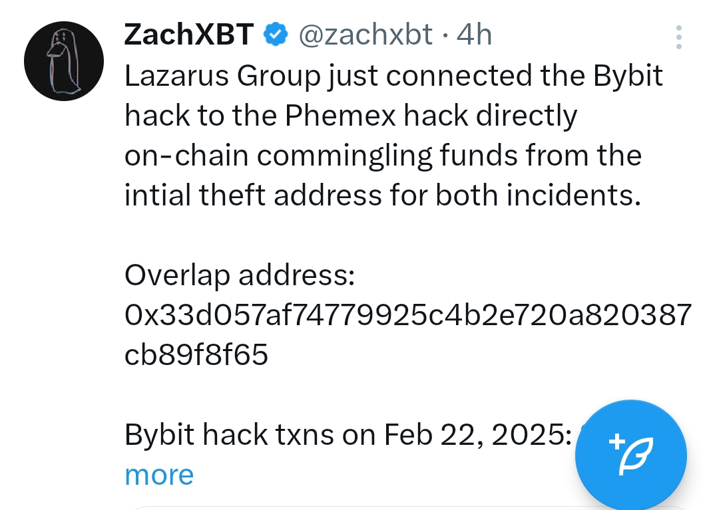Expand tweet with the 'more' link

coord(159,475)
